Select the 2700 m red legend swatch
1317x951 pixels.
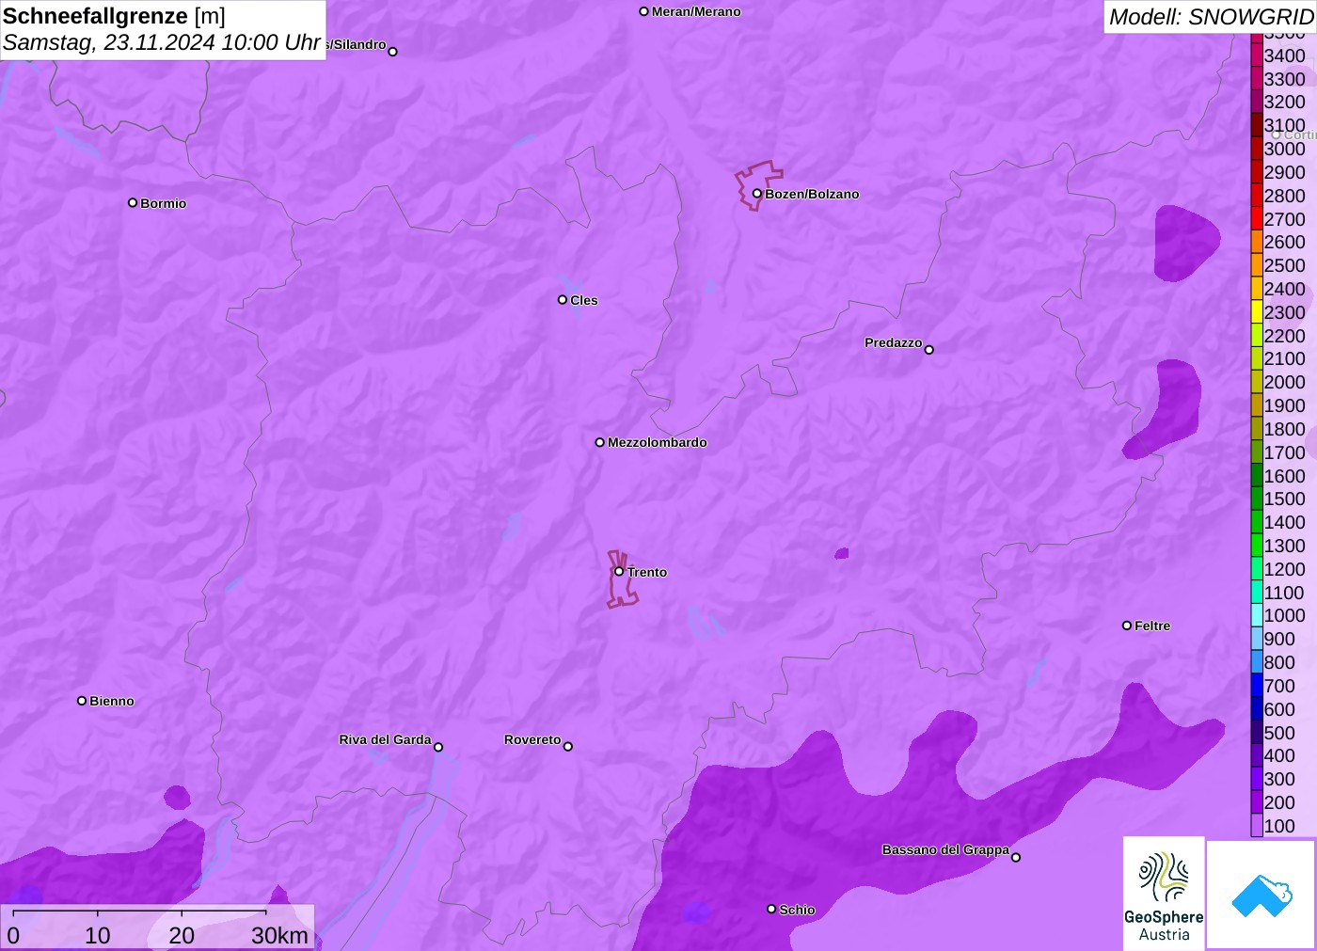pyautogui.click(x=1257, y=219)
